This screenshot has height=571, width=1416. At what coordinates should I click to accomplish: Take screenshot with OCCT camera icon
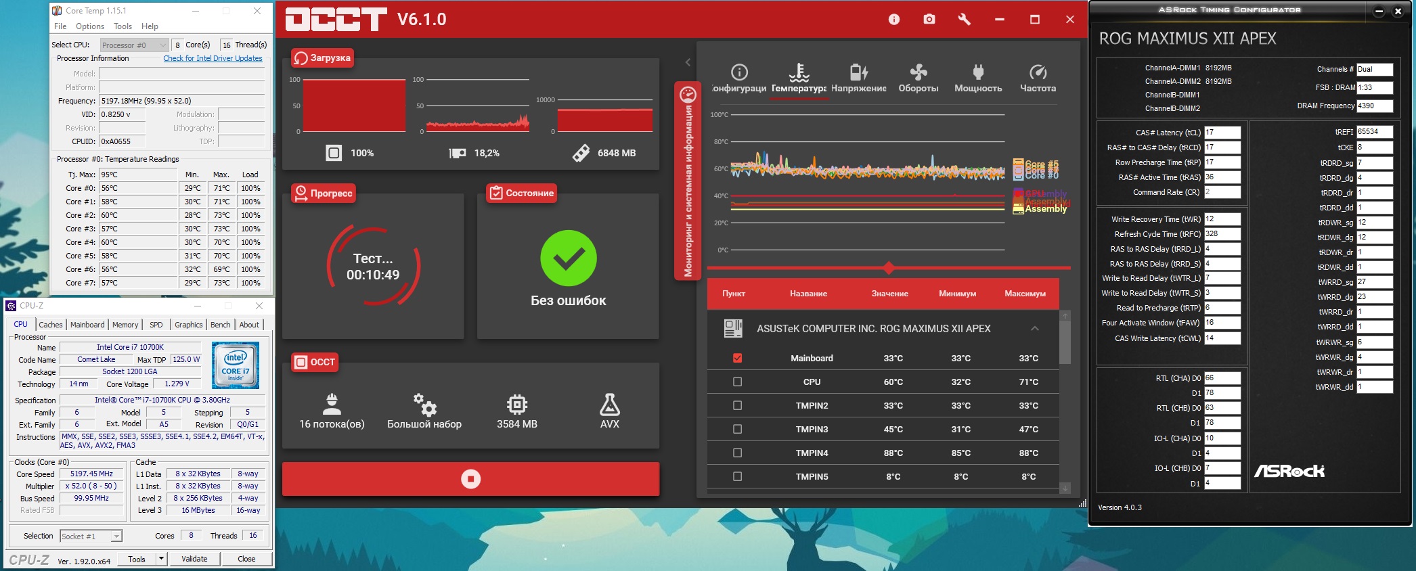point(929,20)
